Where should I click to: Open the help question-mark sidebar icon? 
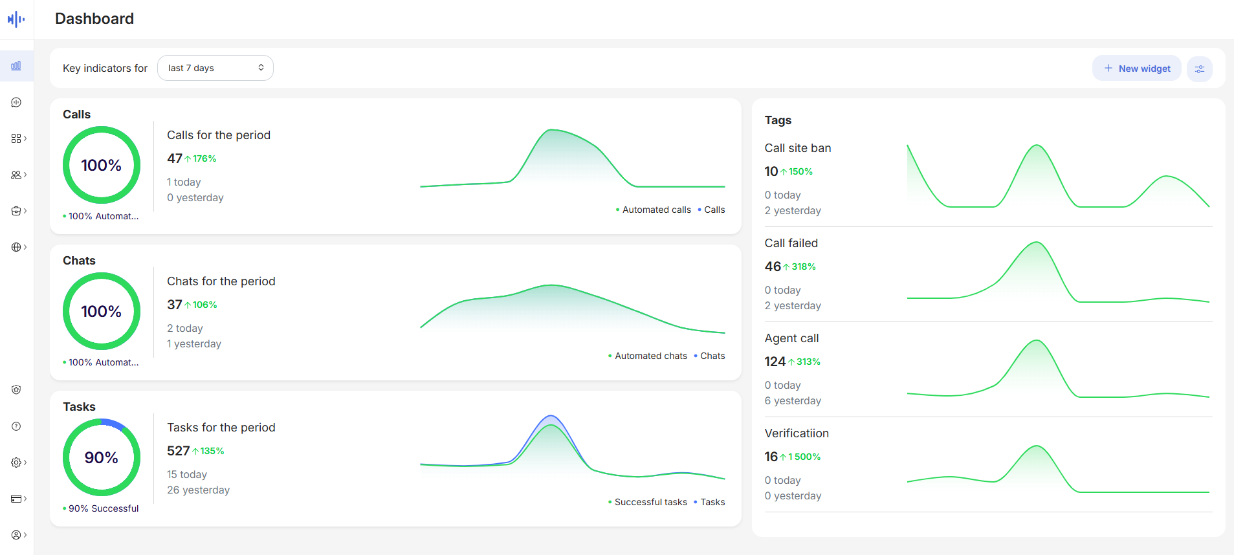click(x=16, y=426)
